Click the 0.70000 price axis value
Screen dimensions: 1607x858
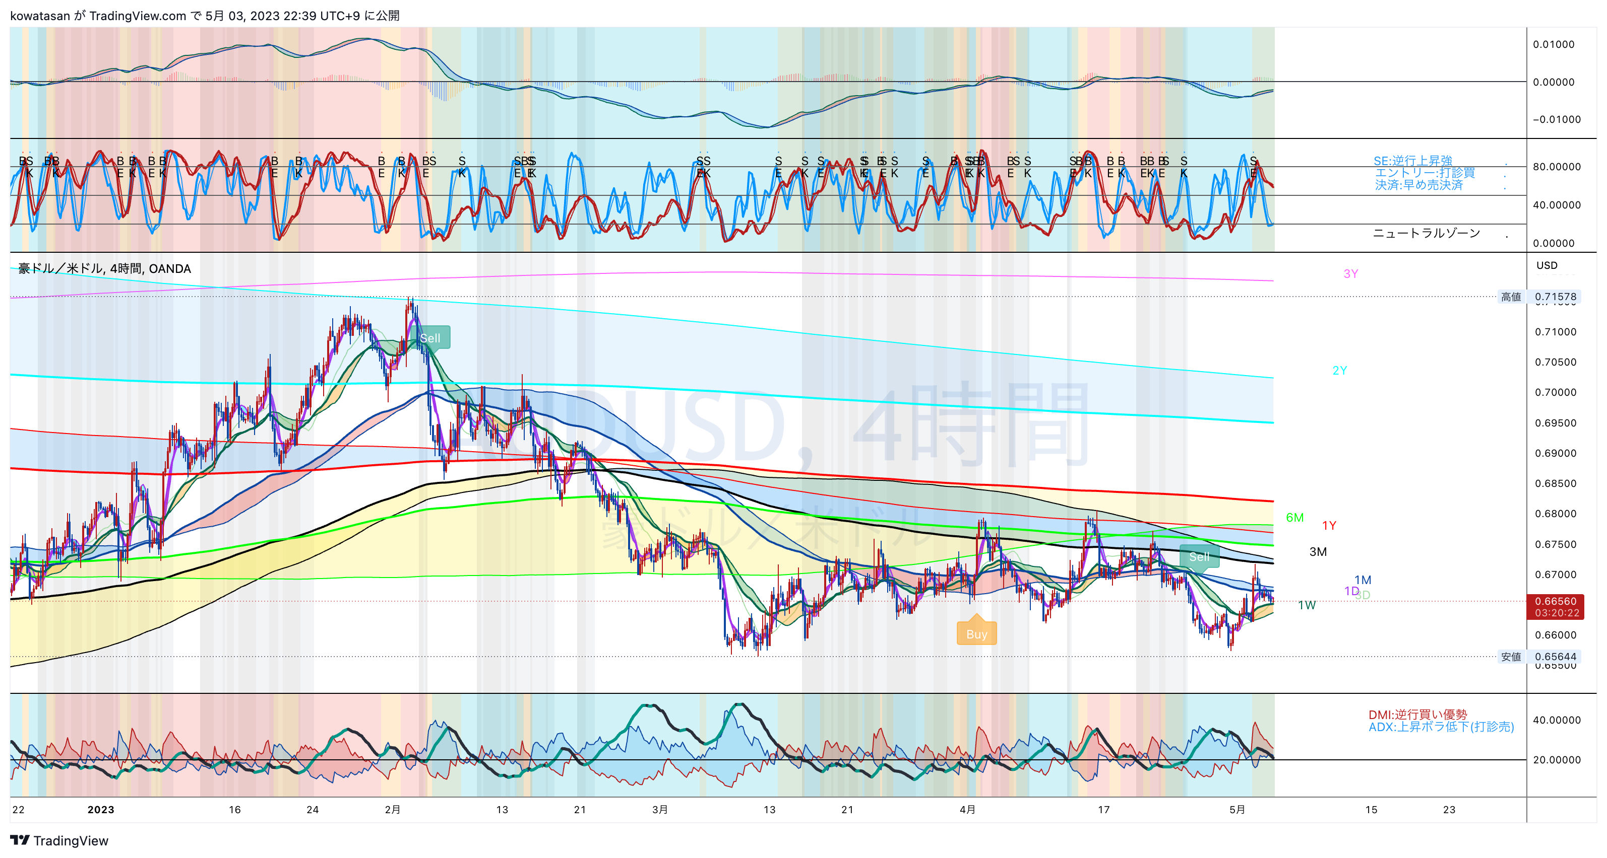pos(1555,392)
